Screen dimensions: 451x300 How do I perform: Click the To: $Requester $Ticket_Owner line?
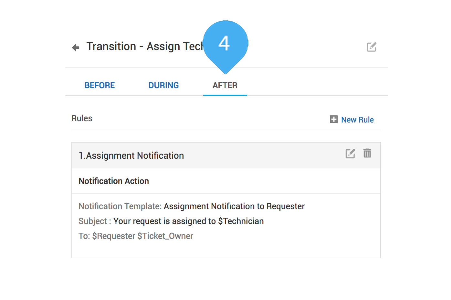pos(136,236)
